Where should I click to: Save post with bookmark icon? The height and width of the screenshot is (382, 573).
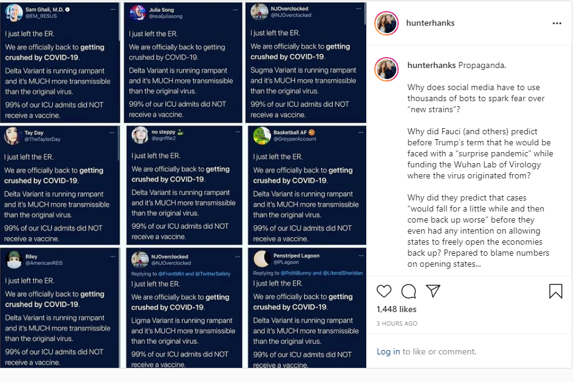coord(556,291)
